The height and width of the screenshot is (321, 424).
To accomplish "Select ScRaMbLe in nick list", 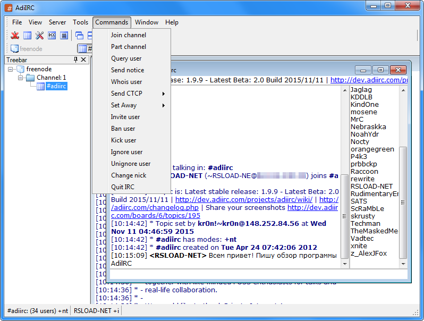I will 367,209.
